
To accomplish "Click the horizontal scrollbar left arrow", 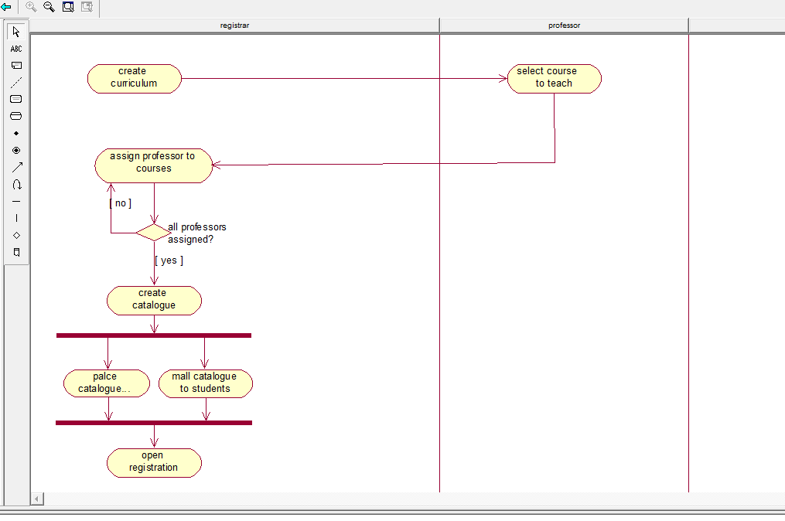I will [37, 499].
